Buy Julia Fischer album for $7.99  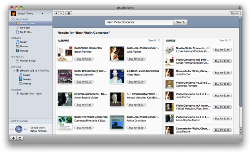136,59
